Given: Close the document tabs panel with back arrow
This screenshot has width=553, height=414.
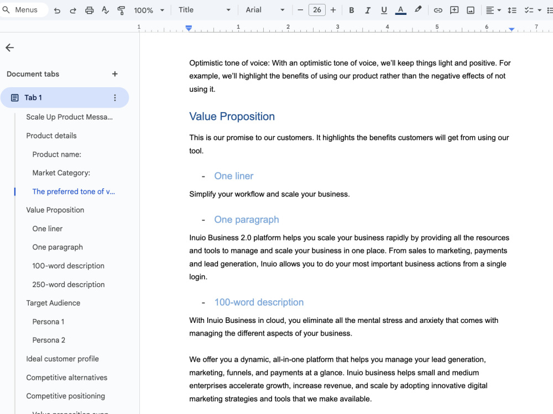Looking at the screenshot, I should click(10, 47).
